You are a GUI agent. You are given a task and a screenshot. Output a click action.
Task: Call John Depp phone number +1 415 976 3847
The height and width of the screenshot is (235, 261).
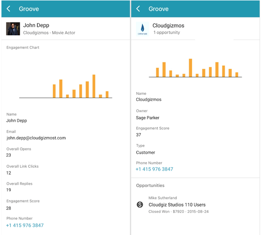point(25,225)
